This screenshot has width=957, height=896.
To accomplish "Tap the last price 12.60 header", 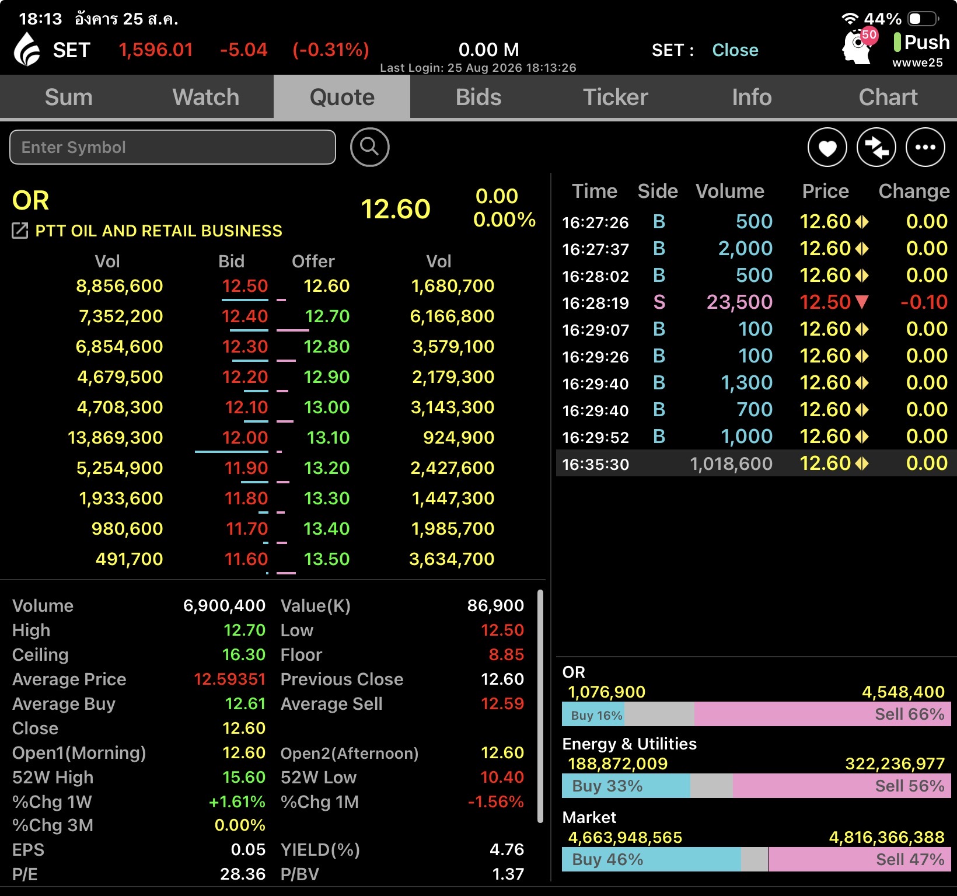I will (x=396, y=209).
